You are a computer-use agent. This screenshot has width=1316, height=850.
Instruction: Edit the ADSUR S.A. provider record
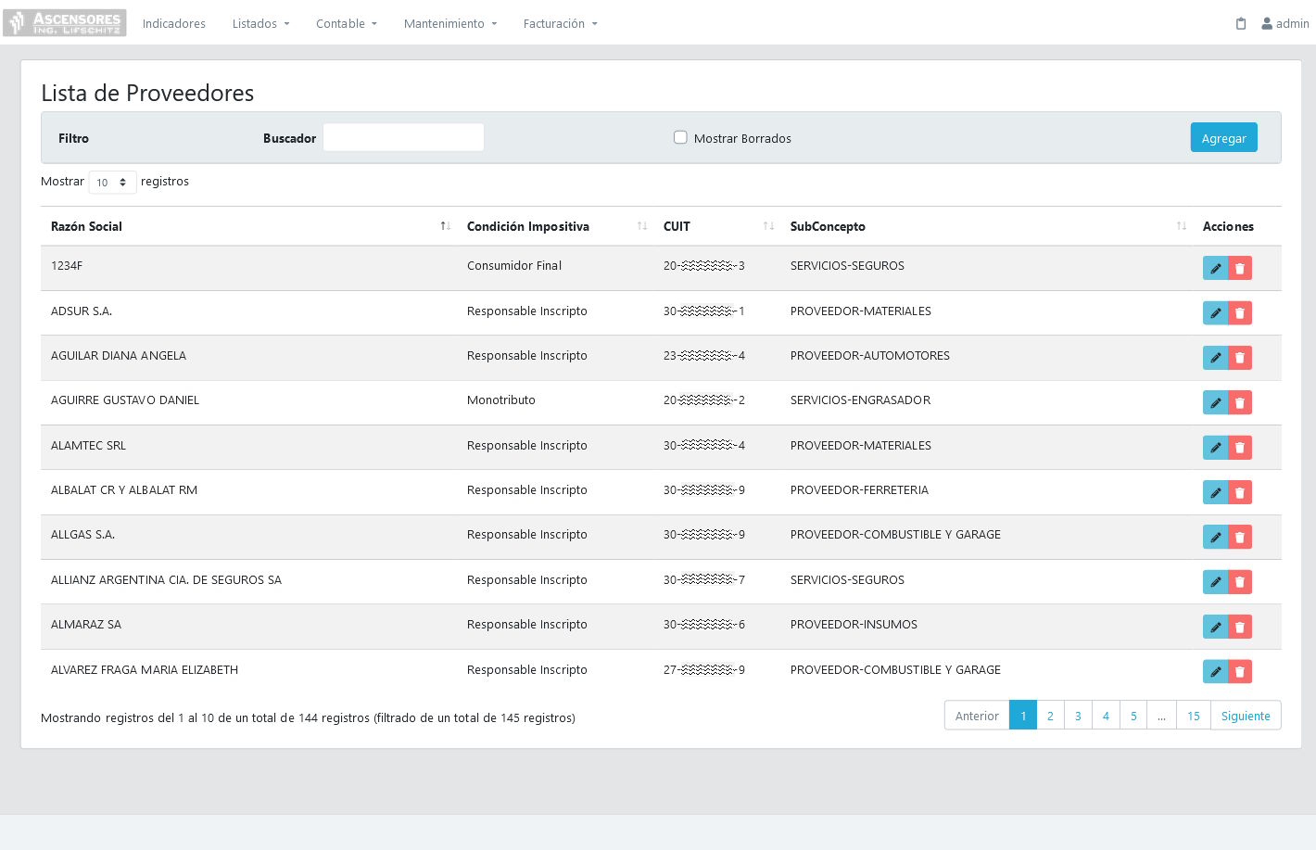pos(1215,313)
